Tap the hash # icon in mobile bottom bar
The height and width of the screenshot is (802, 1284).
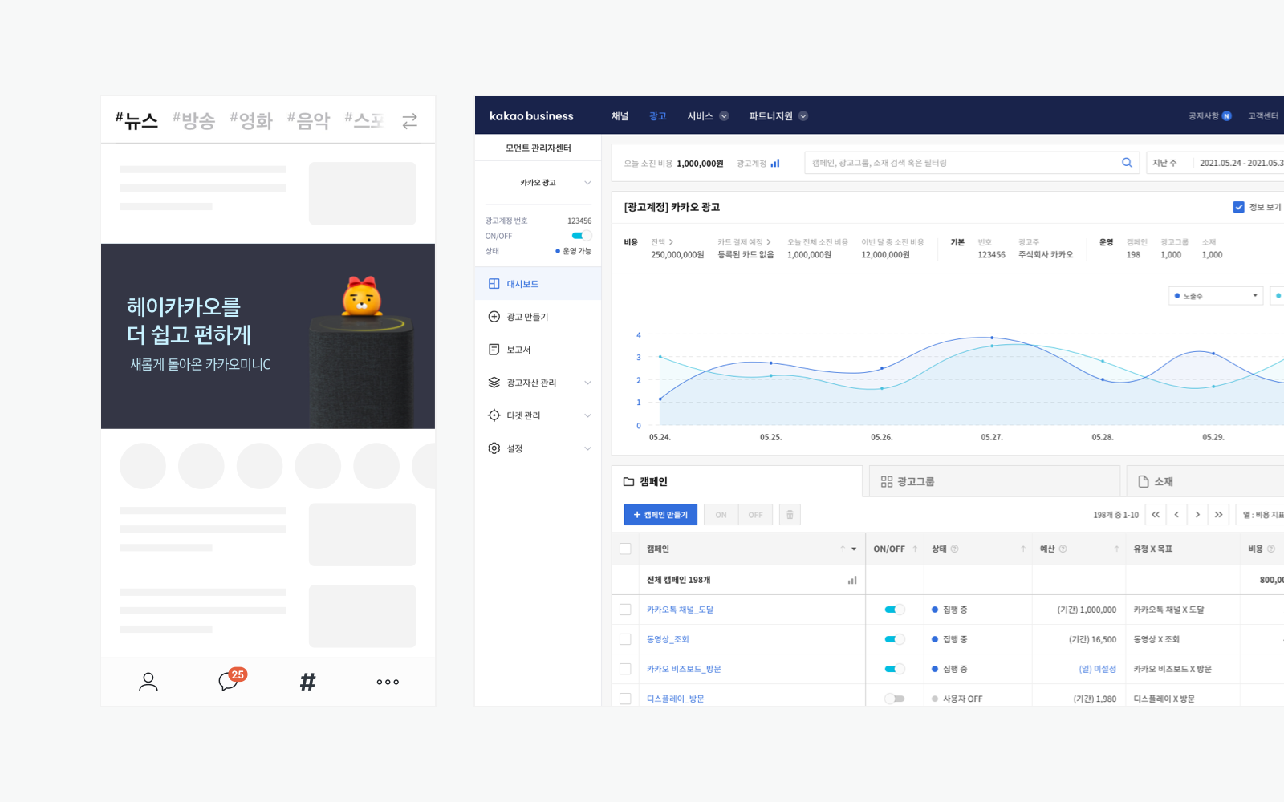point(307,682)
